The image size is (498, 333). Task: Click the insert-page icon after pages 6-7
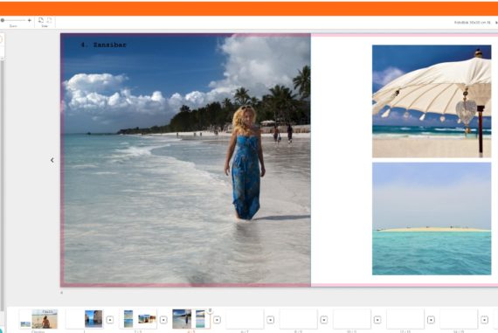pyautogui.click(x=270, y=320)
